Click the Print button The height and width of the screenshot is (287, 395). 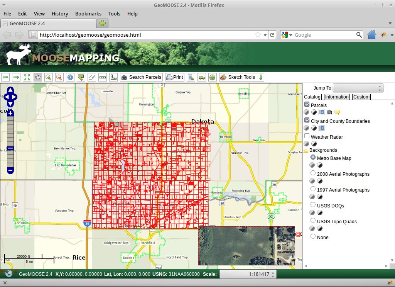174,77
